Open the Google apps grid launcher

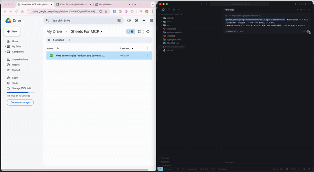[x=151, y=20]
